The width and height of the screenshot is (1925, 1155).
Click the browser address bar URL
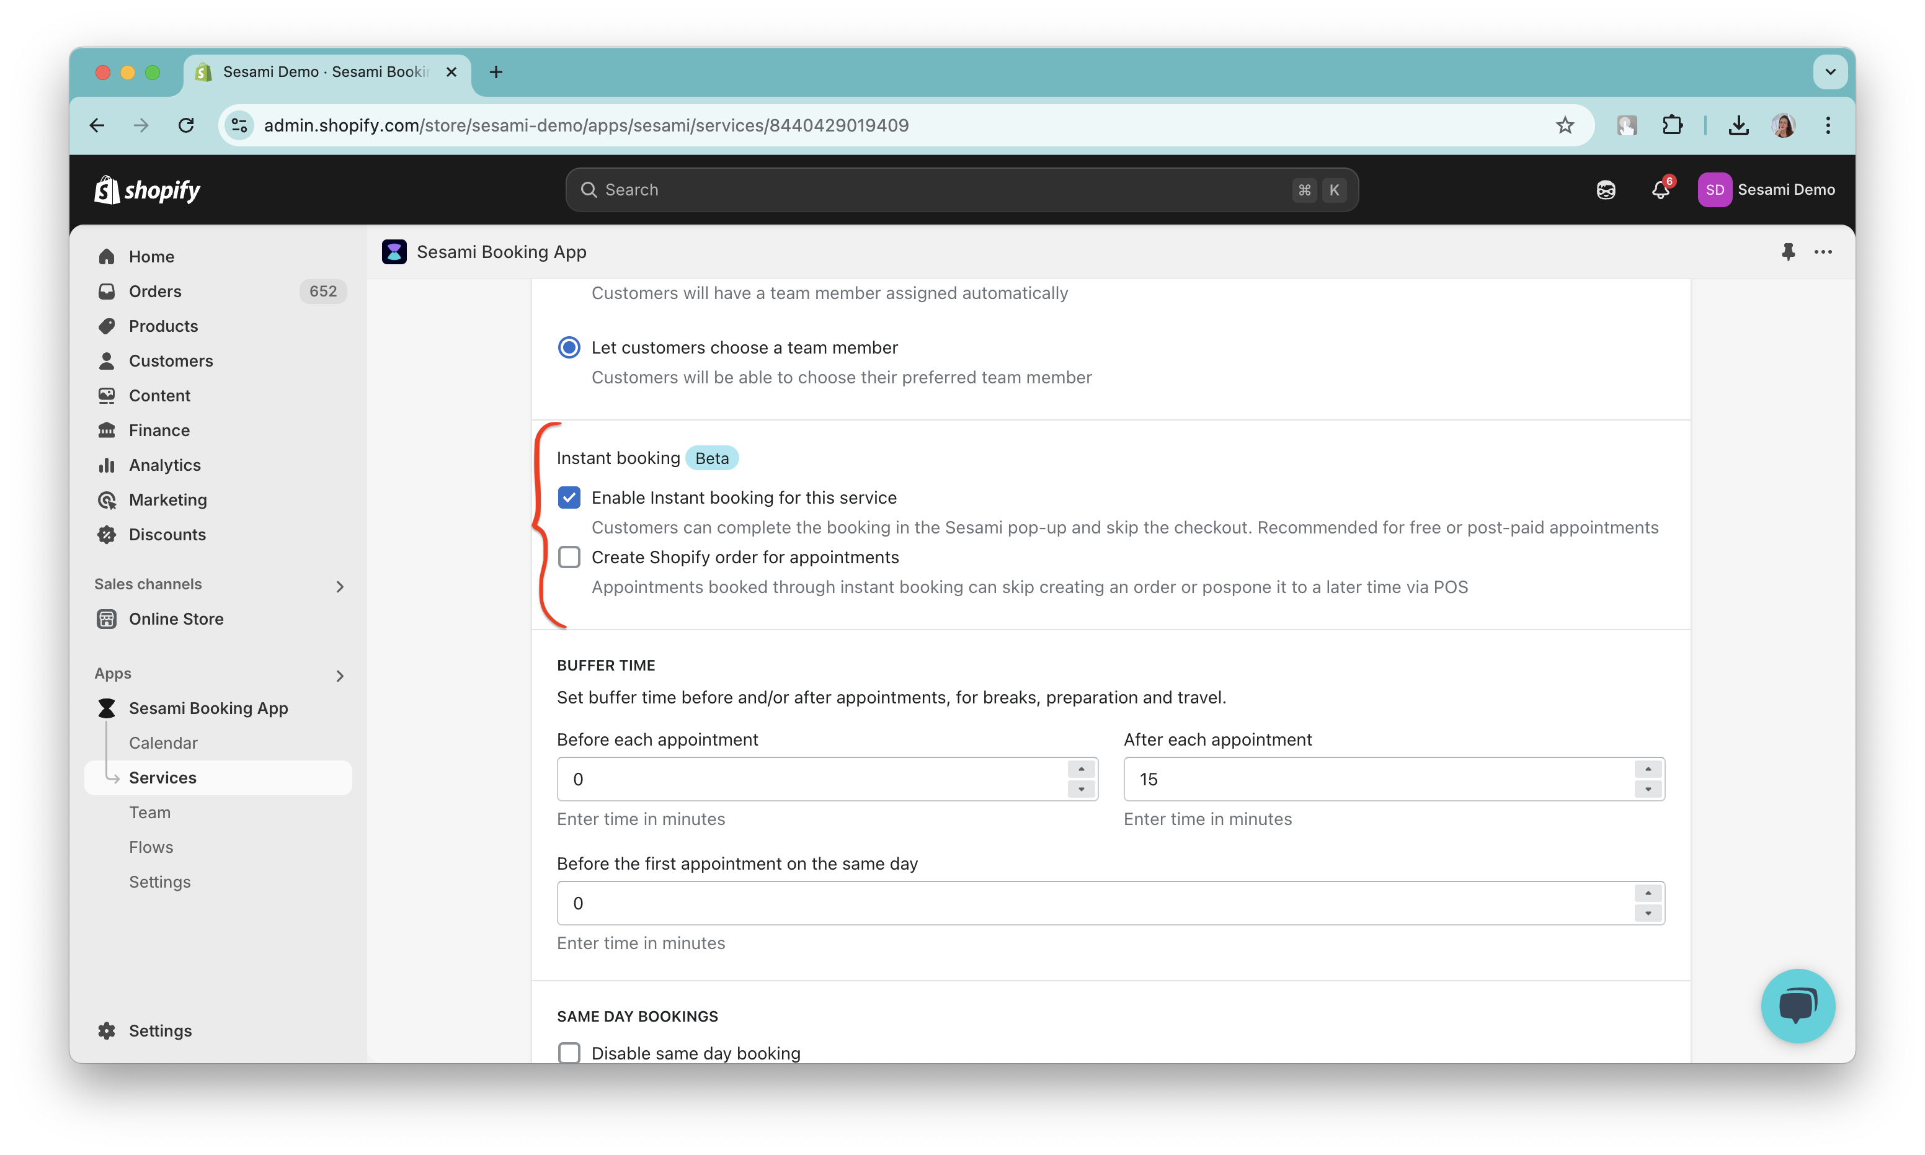[x=586, y=125]
